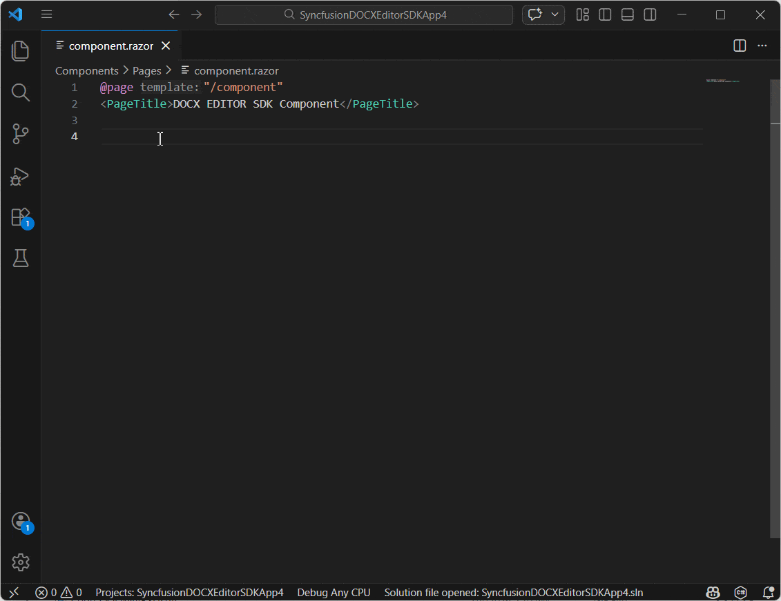Open the Extensions view with the notification badge
781x601 pixels.
(x=20, y=216)
